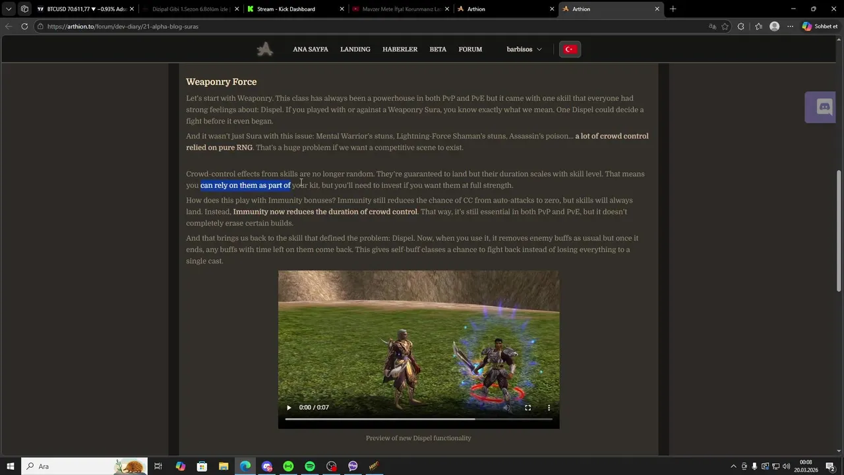
Task: Open Task View on the taskbar
Action: point(158,466)
